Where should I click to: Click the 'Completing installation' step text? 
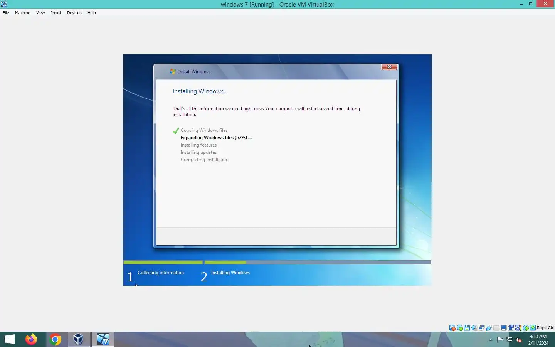(204, 160)
